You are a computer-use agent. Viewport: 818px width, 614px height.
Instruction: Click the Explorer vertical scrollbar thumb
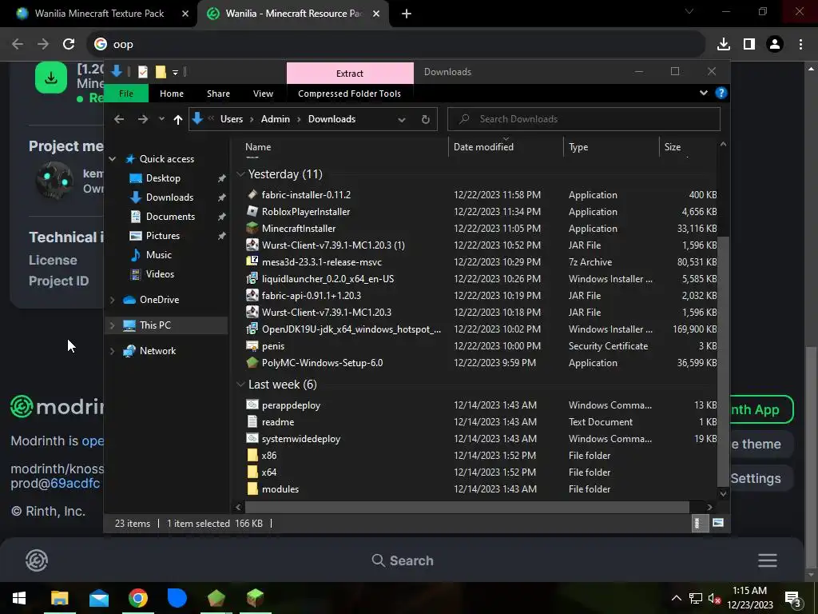723,361
